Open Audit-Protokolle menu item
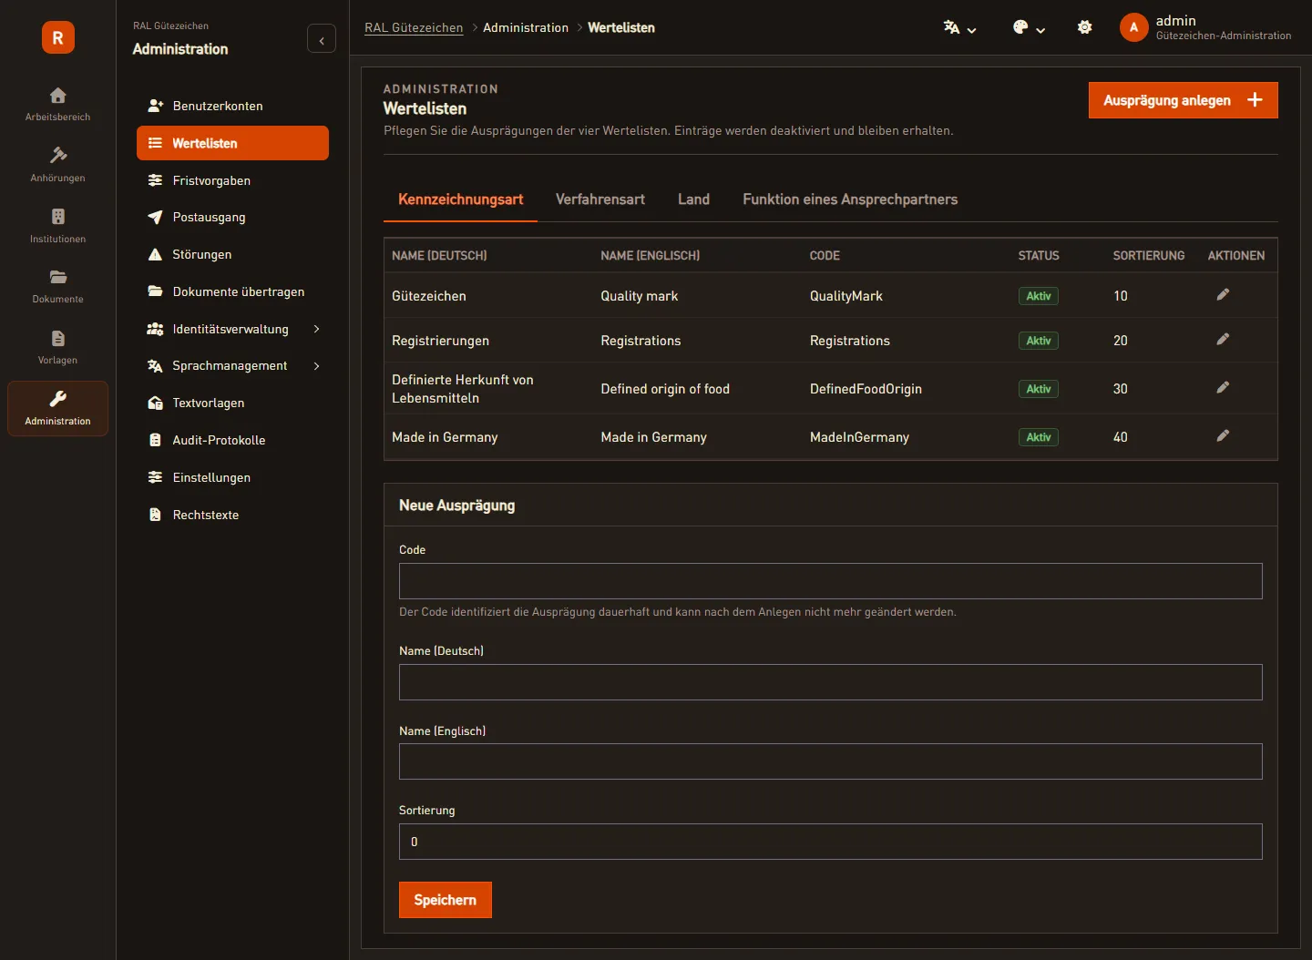Image resolution: width=1312 pixels, height=960 pixels. pyautogui.click(x=232, y=440)
